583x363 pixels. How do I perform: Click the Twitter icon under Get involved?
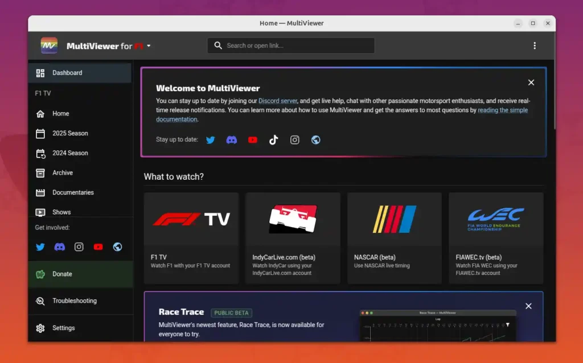pyautogui.click(x=39, y=247)
